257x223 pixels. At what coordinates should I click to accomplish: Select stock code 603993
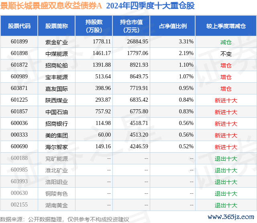(x=19, y=181)
